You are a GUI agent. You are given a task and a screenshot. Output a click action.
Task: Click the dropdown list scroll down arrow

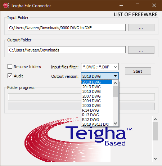pos(115,124)
